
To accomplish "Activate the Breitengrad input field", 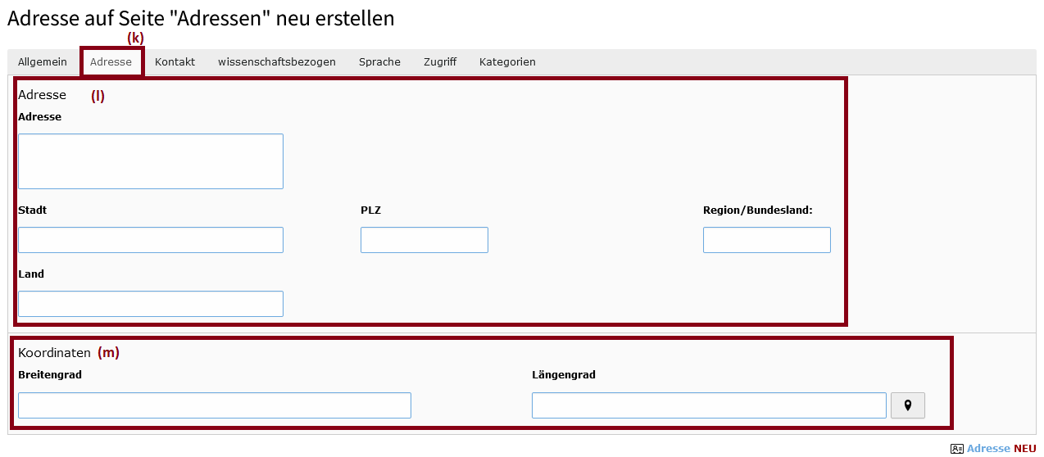I will (215, 405).
